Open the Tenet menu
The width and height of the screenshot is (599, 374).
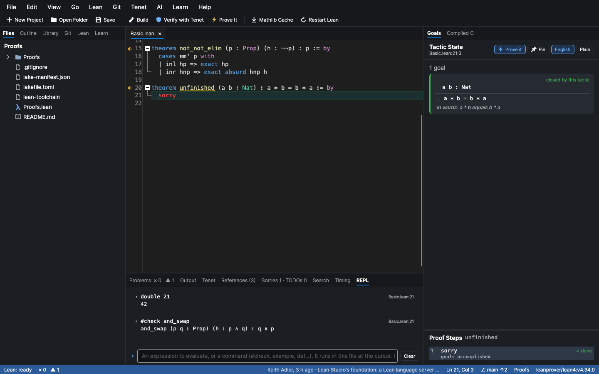point(139,7)
